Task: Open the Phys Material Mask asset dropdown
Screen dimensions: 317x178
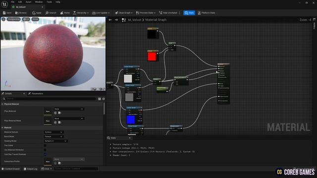Action: pos(69,119)
